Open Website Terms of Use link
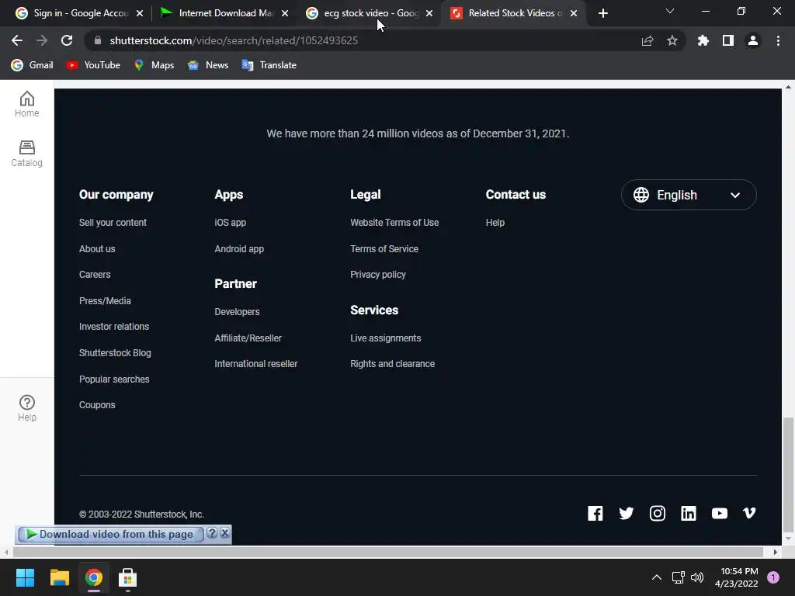The image size is (795, 596). point(394,223)
